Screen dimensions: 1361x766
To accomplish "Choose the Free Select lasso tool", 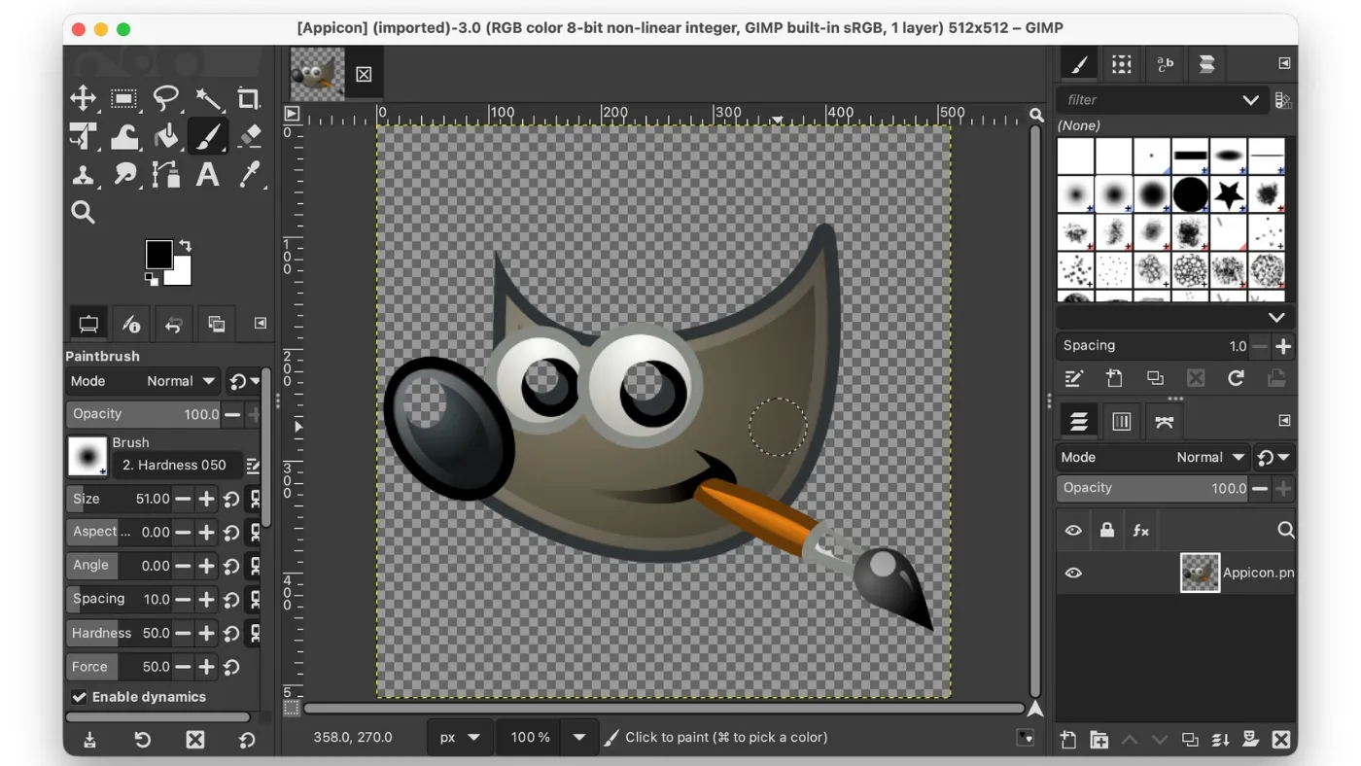I will coord(166,98).
